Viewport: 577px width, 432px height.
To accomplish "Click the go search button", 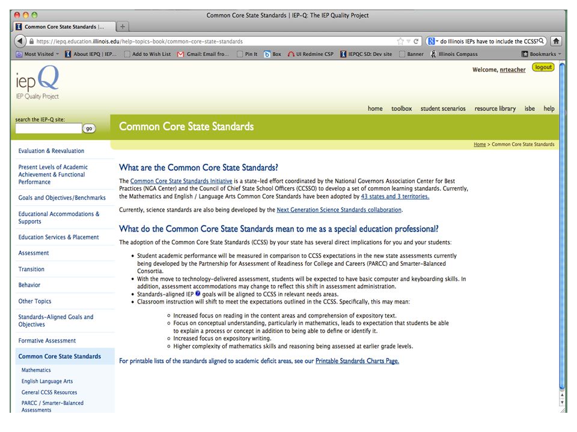I will [x=89, y=128].
